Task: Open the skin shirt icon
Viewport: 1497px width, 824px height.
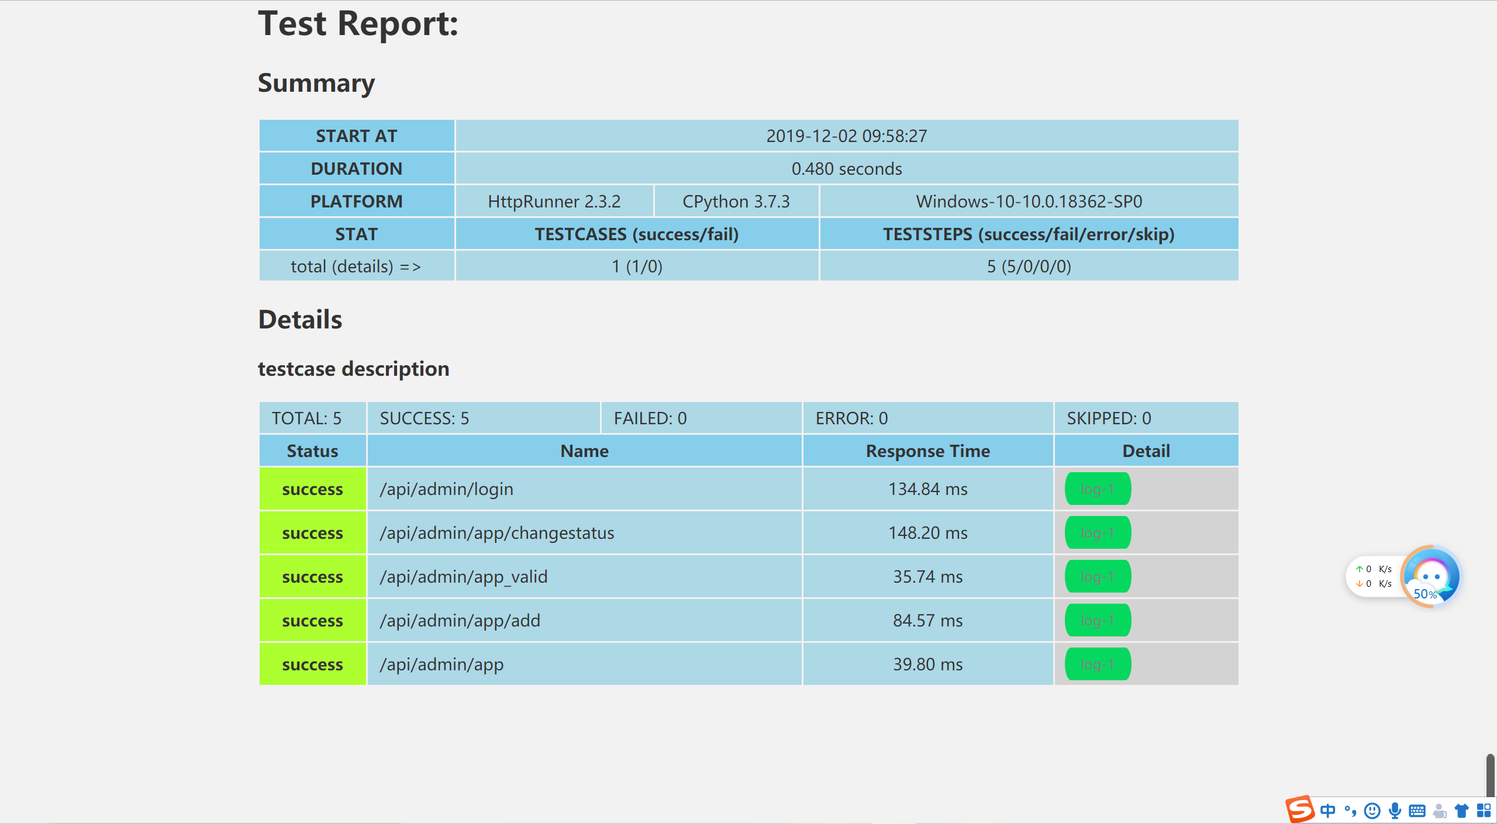Action: click(1462, 811)
